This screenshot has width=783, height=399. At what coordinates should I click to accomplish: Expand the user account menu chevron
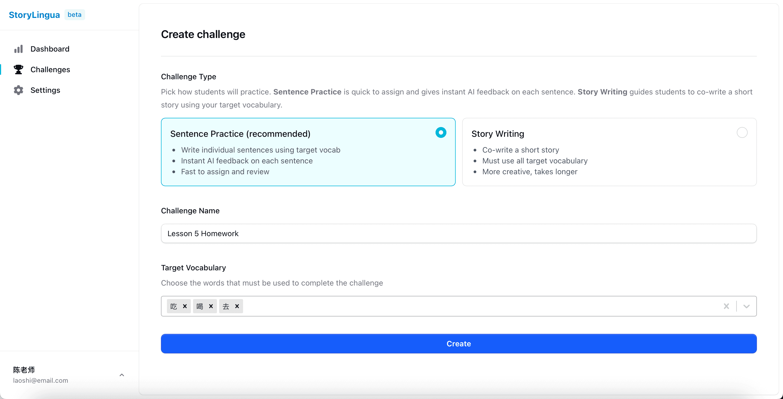click(122, 375)
